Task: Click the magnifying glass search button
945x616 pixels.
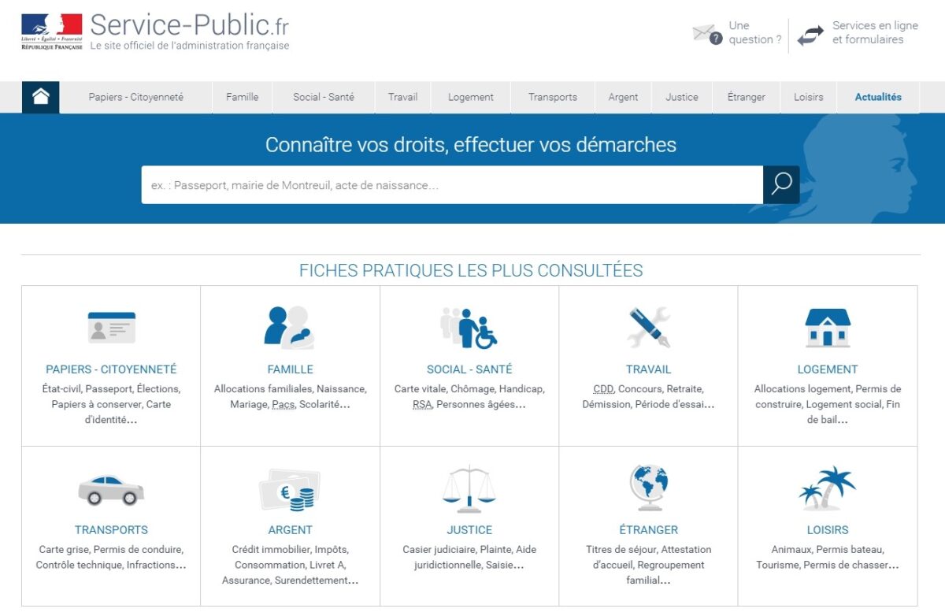Action: [781, 184]
